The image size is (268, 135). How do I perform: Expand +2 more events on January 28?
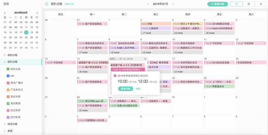[92, 110]
